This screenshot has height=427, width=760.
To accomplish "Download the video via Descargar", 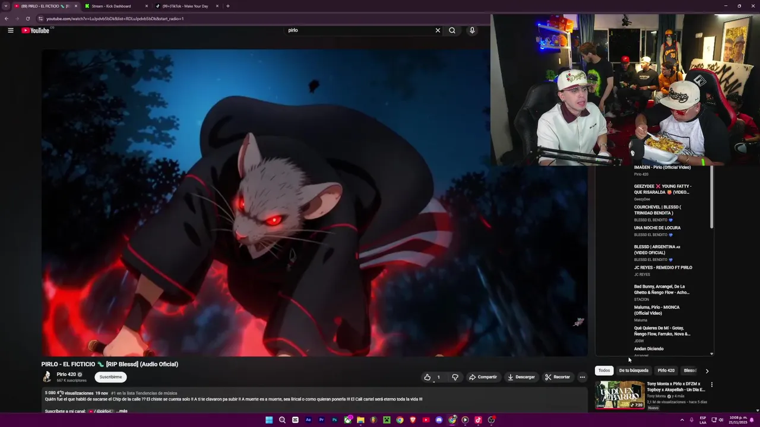I will (521, 377).
